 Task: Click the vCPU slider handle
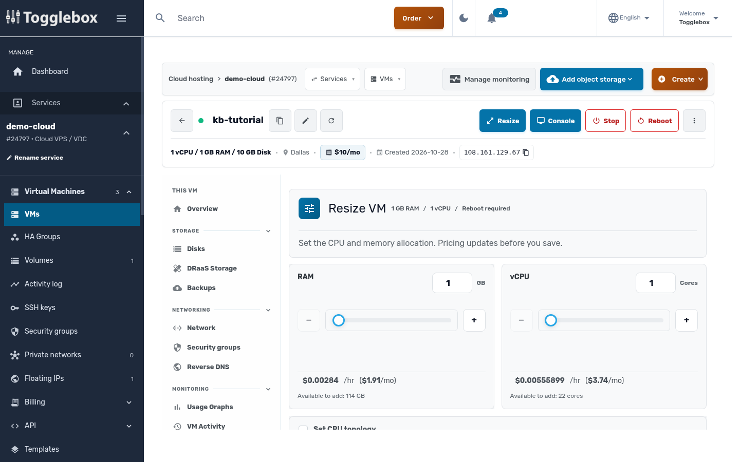tap(551, 320)
